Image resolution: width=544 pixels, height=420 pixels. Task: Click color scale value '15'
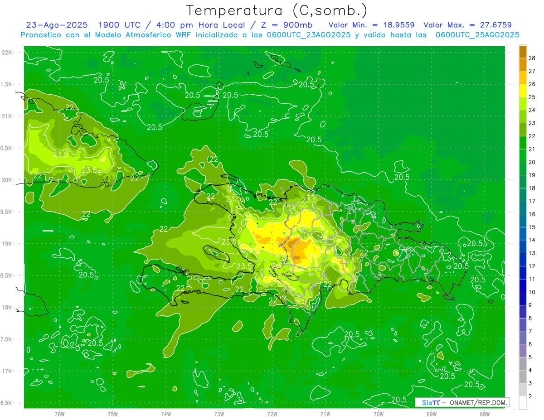(x=532, y=227)
